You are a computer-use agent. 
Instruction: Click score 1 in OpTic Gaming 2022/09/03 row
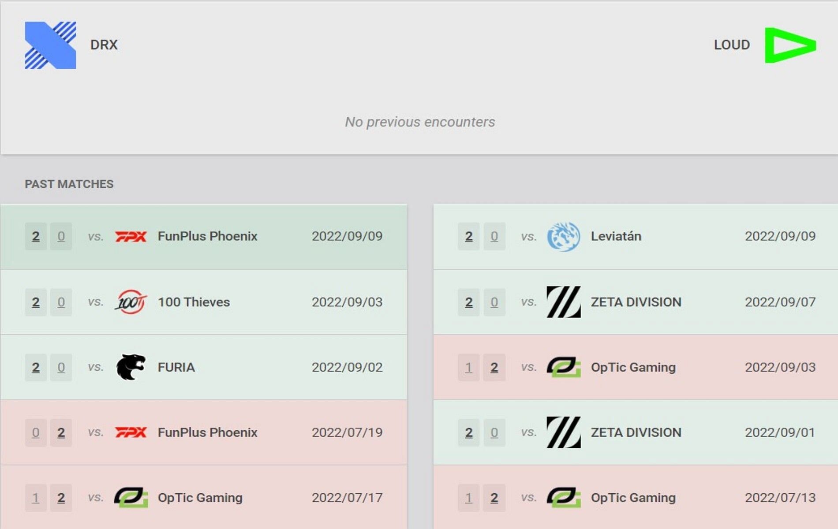pyautogui.click(x=468, y=367)
